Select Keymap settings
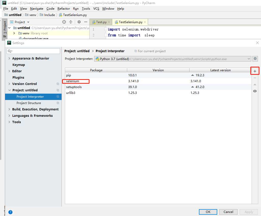 coord(19,65)
